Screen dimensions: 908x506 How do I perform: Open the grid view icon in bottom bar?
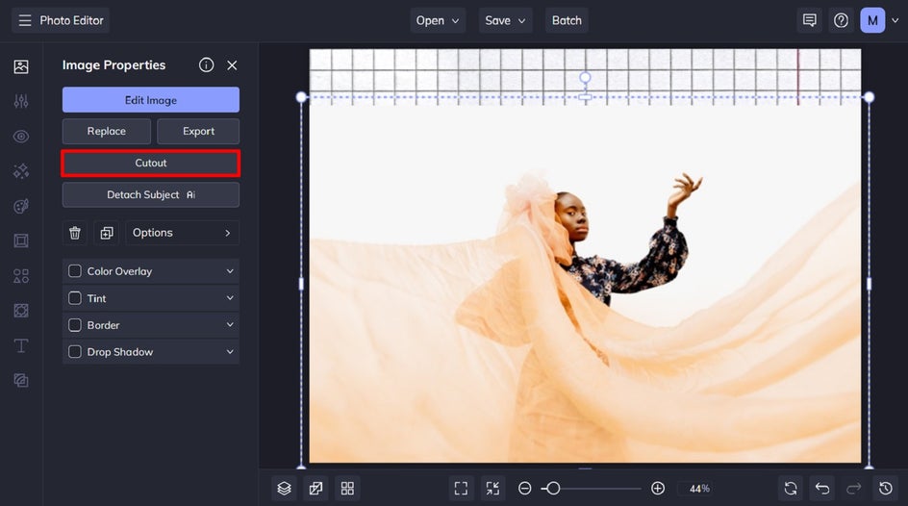point(347,489)
